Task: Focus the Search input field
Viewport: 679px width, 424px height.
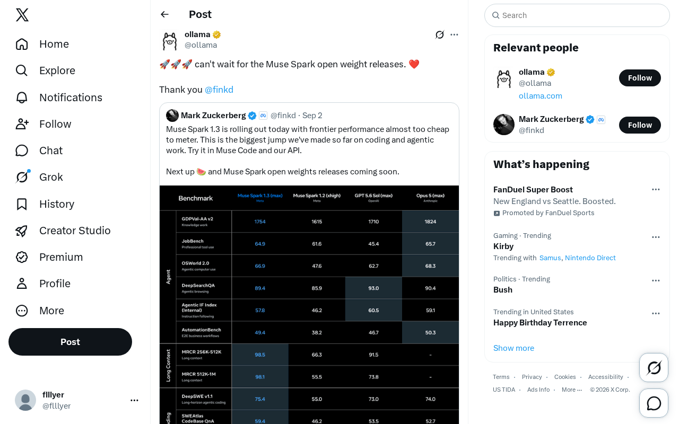Action: (x=577, y=15)
